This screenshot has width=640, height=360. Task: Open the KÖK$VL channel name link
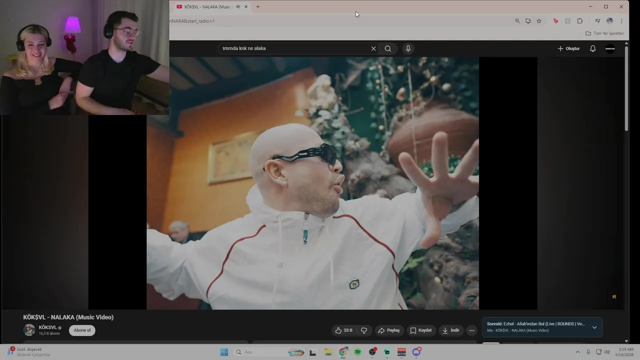pos(47,327)
